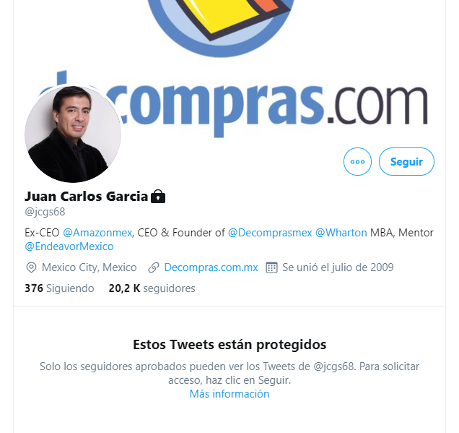View the 20,2 K seguidores list
The image size is (459, 433).
pos(152,288)
